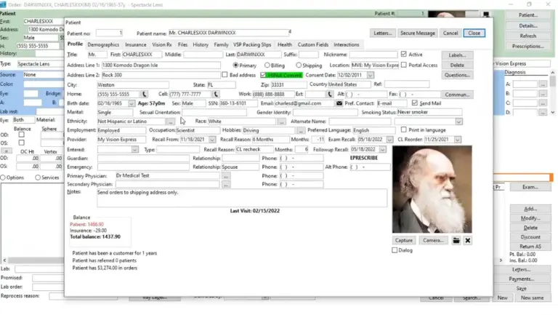Open Birth date dropdown arrow
558x315 pixels.
click(132, 103)
